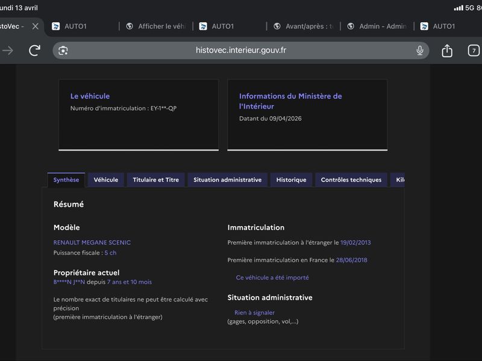Image resolution: width=482 pixels, height=361 pixels.
Task: Click Rien à signaler status text
Action: [254, 312]
